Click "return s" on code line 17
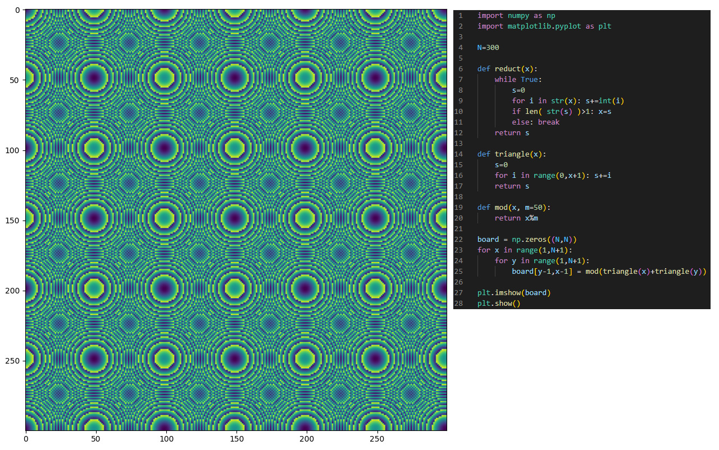This screenshot has width=719, height=450. [512, 186]
